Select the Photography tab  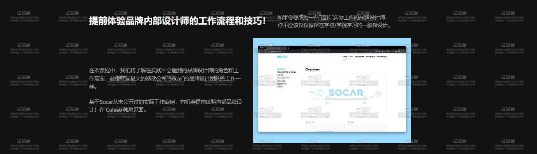pos(382,57)
